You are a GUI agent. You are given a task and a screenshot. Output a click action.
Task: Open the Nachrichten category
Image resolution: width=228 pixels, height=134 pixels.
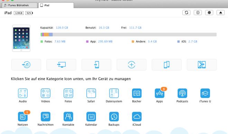click(x=46, y=116)
